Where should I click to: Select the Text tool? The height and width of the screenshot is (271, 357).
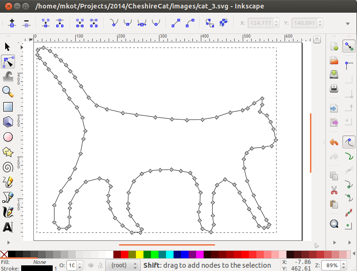(x=8, y=227)
